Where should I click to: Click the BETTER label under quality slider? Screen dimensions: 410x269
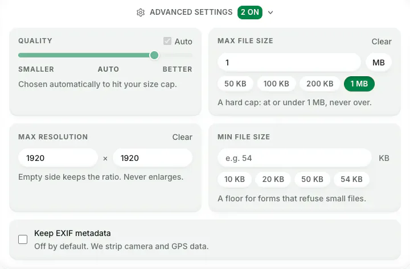(177, 69)
